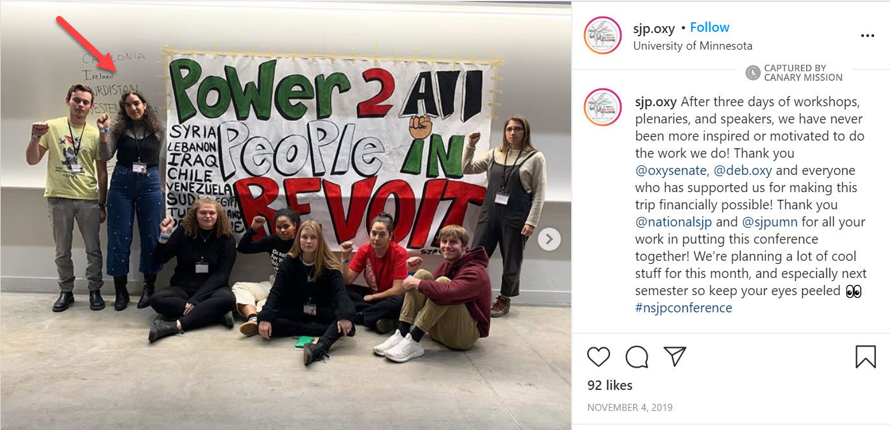Open University of Minnesota location link
The width and height of the screenshot is (890, 430).
pyautogui.click(x=693, y=46)
